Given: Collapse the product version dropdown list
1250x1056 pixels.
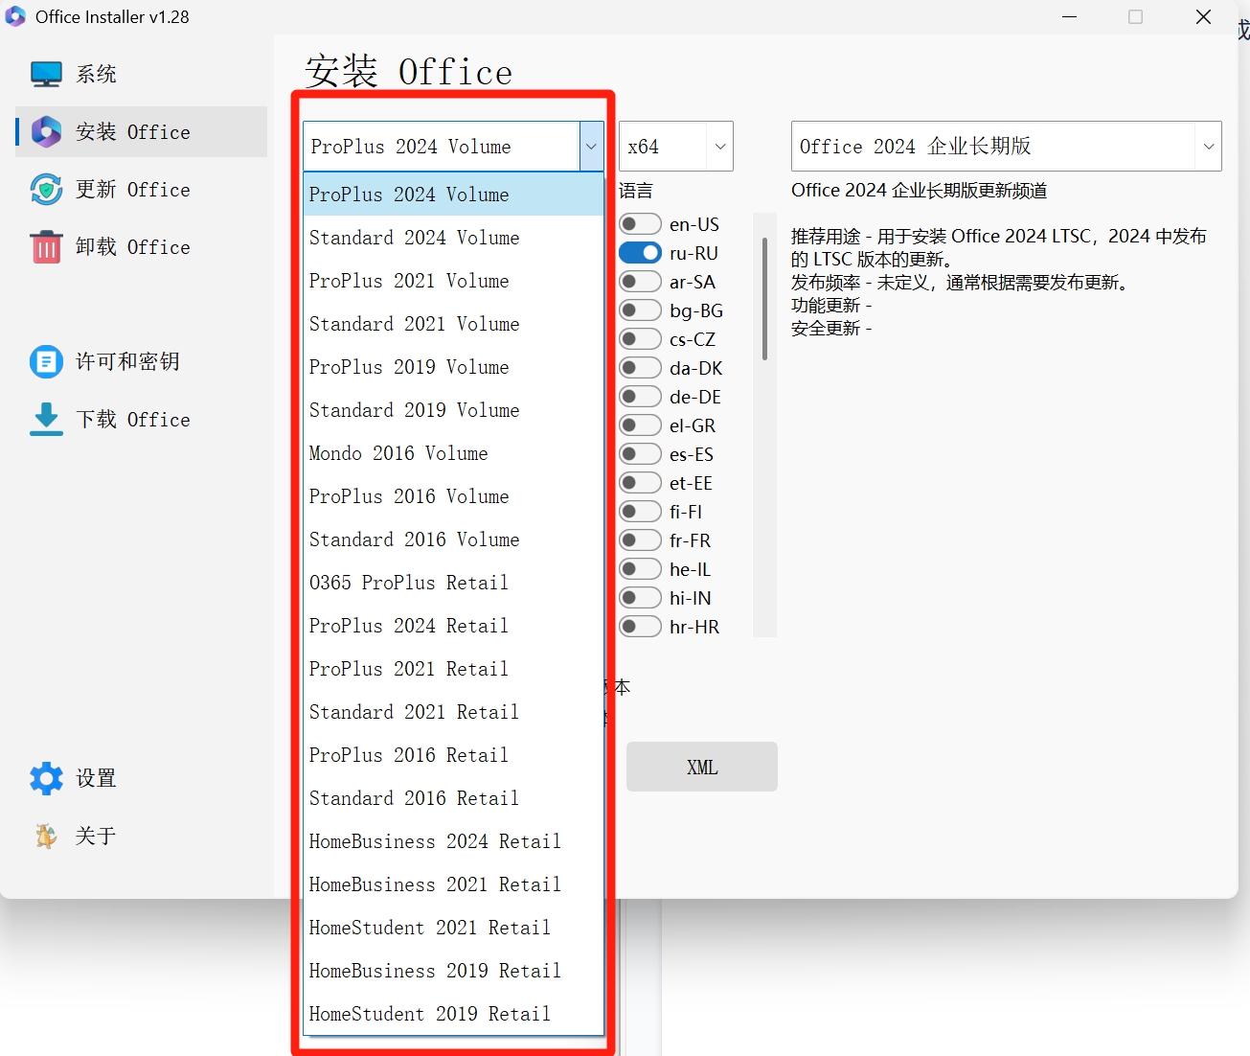Looking at the screenshot, I should pyautogui.click(x=590, y=146).
